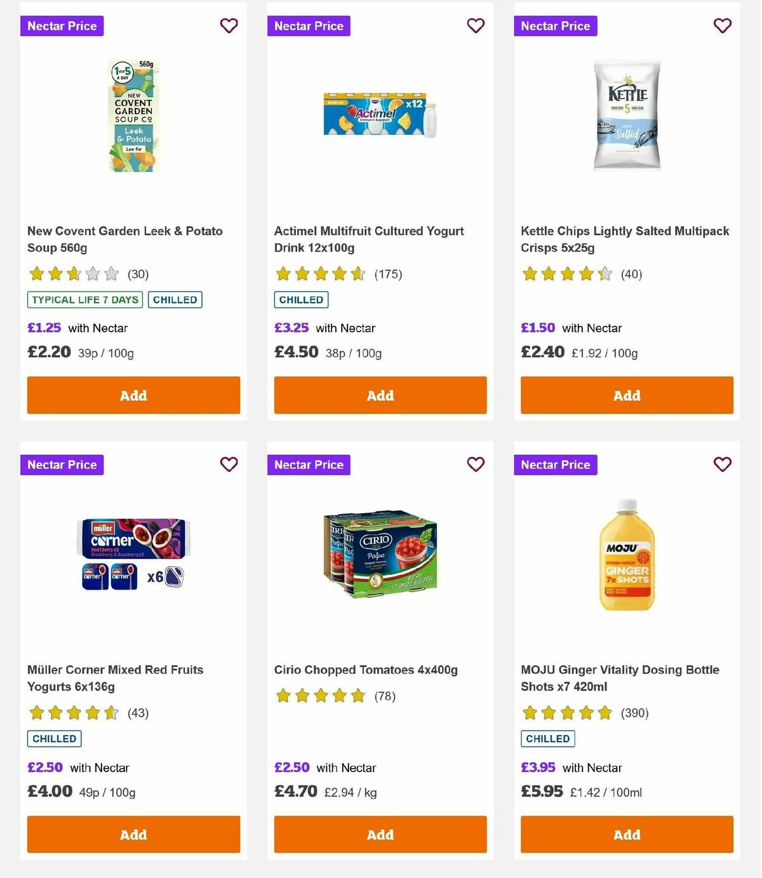Favourite the MOJU Ginger Vitality Shots
The image size is (762, 878).
pyautogui.click(x=722, y=464)
